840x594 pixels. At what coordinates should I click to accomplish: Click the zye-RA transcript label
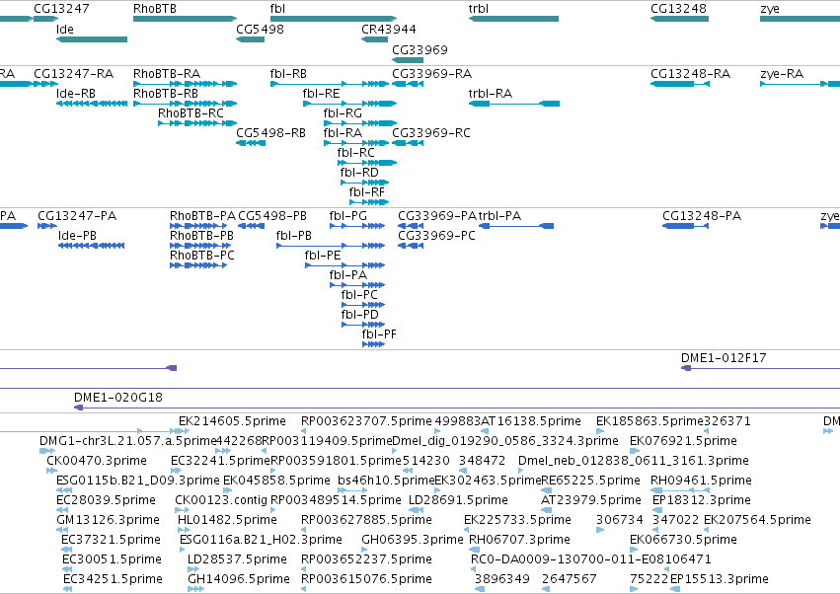(x=782, y=73)
